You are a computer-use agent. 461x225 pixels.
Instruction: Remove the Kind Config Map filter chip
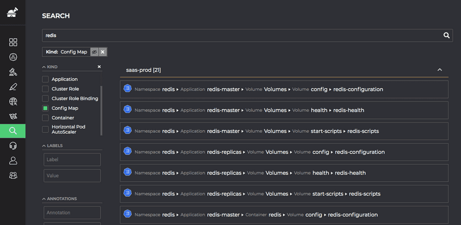point(103,52)
